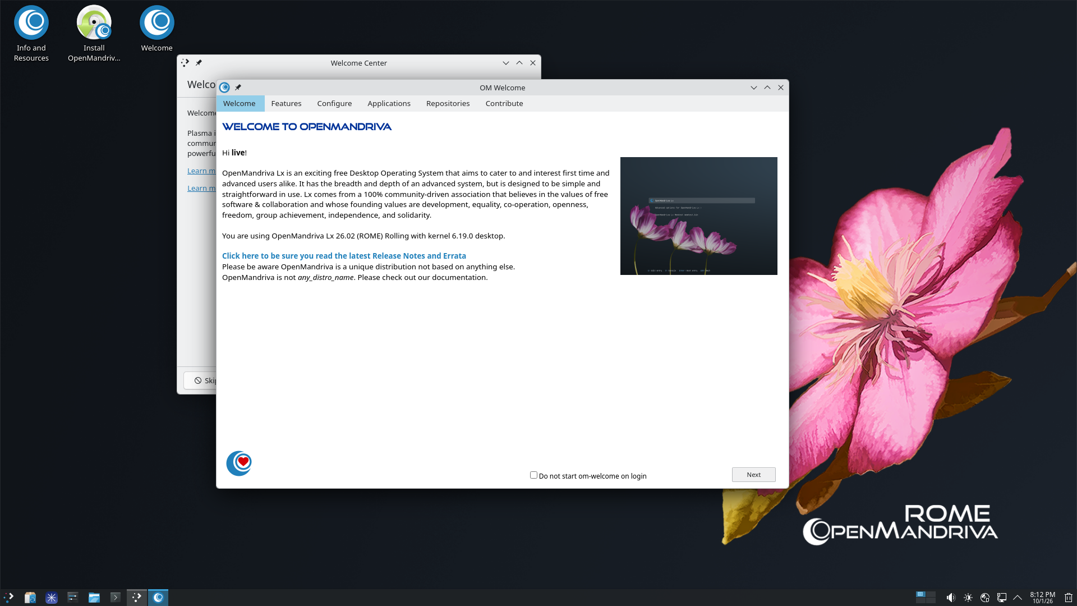Viewport: 1077px width, 606px height.
Task: Open brightness and color tray icon
Action: coord(968,598)
